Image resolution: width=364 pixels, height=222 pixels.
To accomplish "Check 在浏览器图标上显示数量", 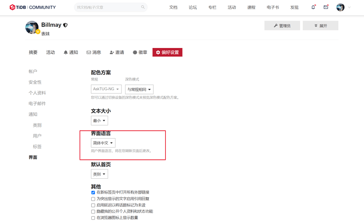I will point(93,218).
